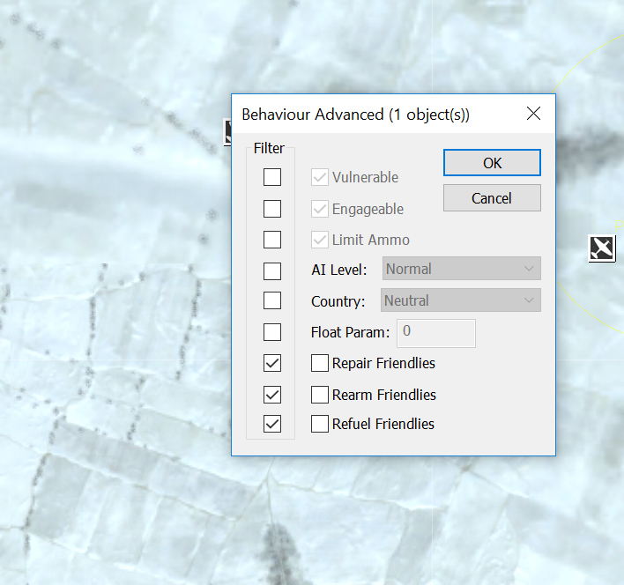Toggle the greyed Limit Ammo checkbox
The image size is (624, 585).
coord(320,240)
